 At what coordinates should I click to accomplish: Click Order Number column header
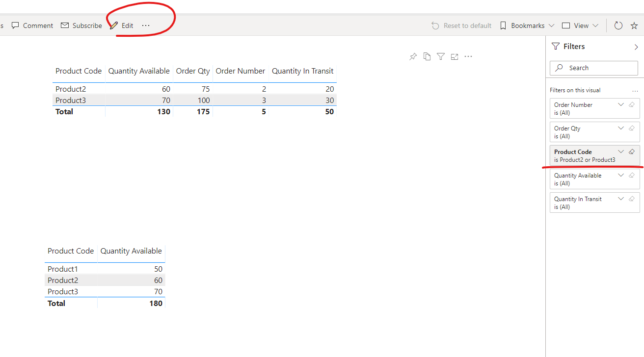tap(241, 71)
